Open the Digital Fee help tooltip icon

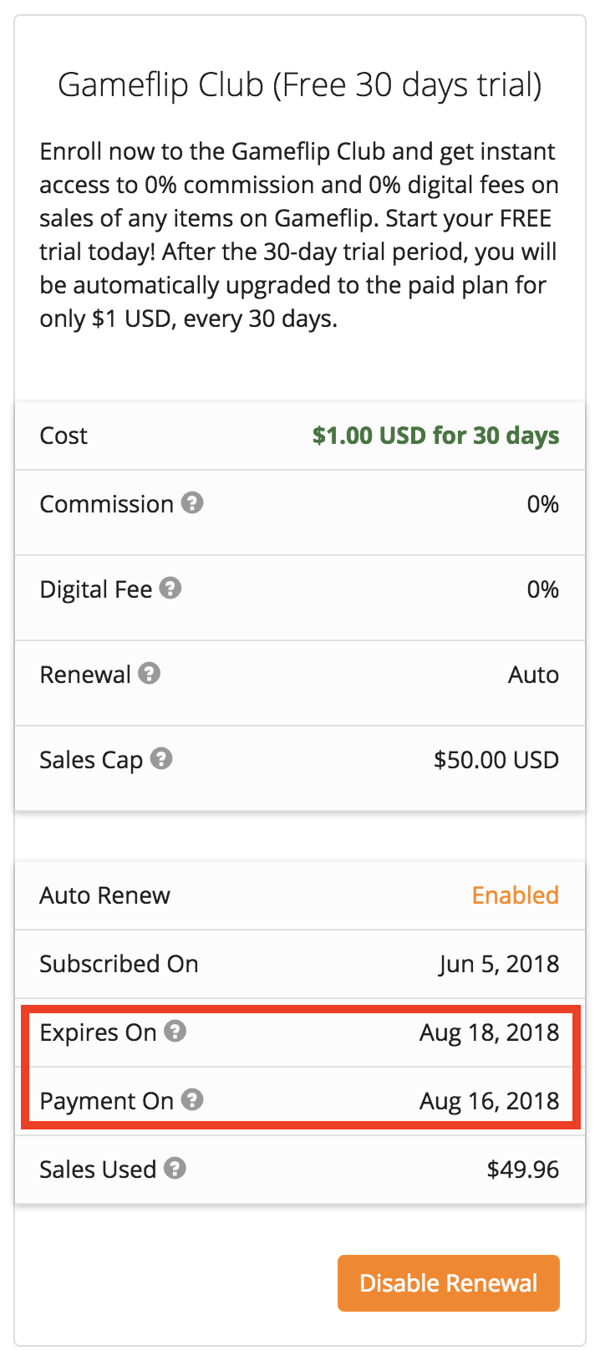click(170, 589)
